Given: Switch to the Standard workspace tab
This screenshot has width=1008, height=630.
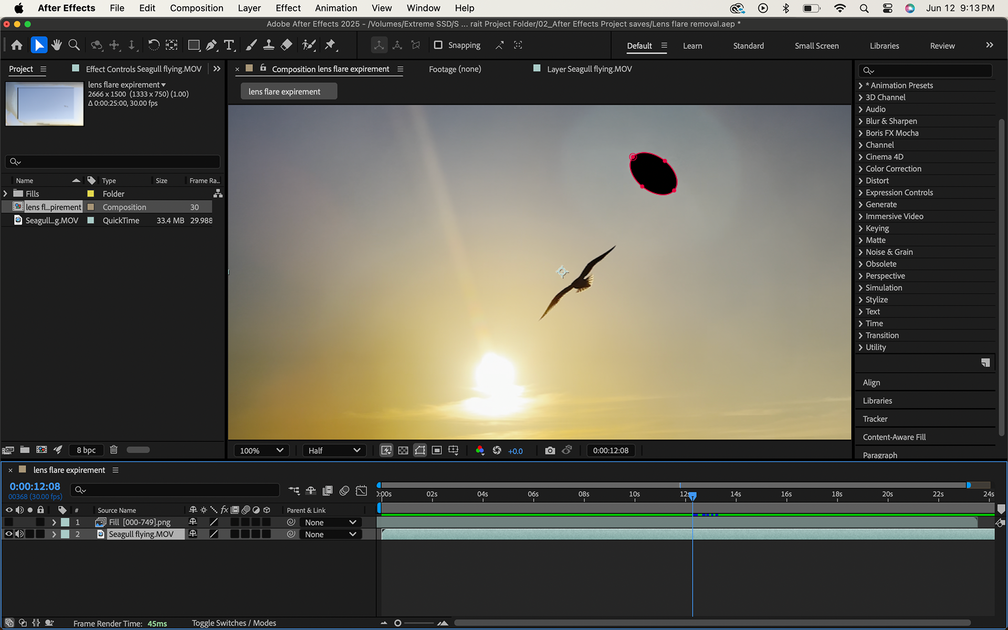Looking at the screenshot, I should coord(748,46).
